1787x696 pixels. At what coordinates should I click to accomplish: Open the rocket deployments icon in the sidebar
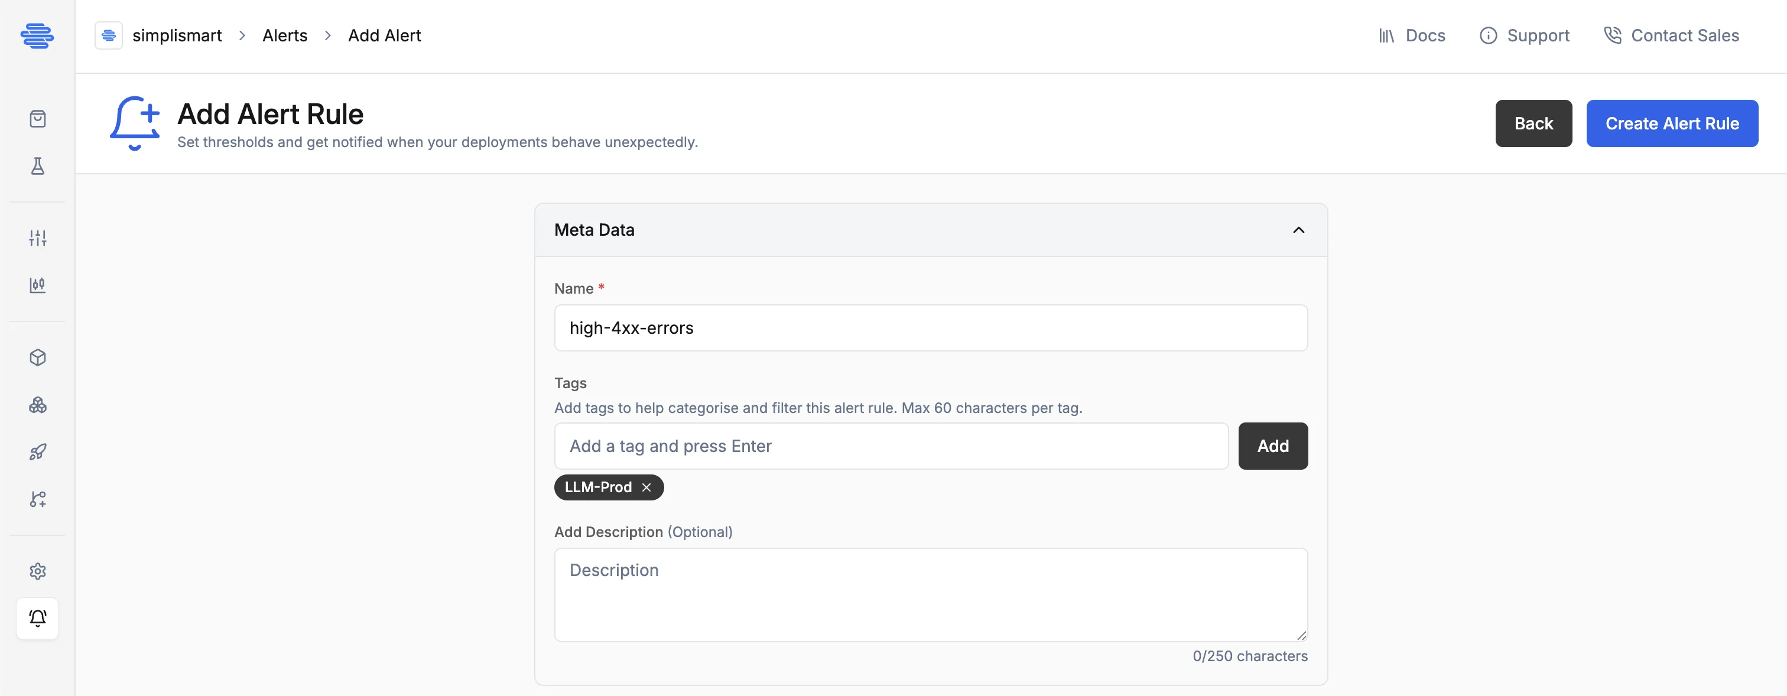tap(37, 452)
